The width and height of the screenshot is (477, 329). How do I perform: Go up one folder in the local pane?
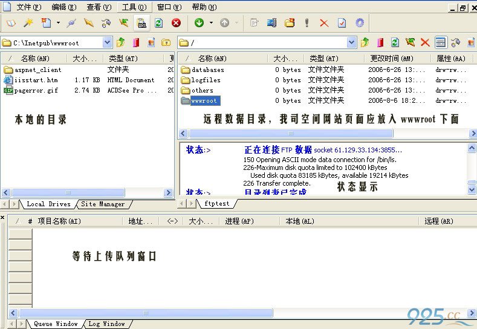coord(121,42)
